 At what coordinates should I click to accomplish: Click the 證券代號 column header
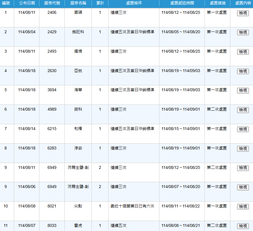[x=52, y=3]
